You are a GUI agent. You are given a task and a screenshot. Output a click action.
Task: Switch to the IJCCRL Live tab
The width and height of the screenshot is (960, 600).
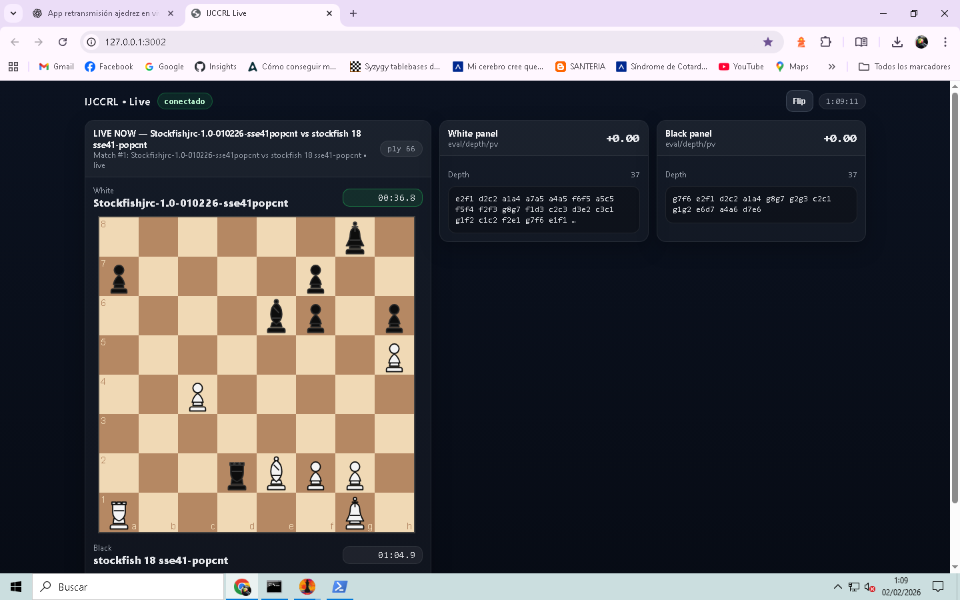pos(260,13)
